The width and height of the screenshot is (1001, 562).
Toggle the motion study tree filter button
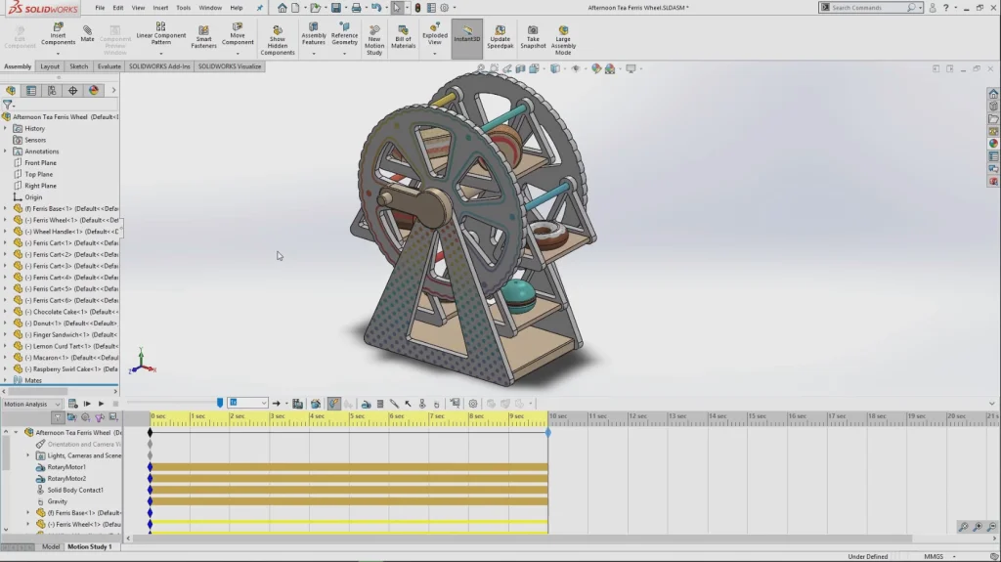click(59, 417)
